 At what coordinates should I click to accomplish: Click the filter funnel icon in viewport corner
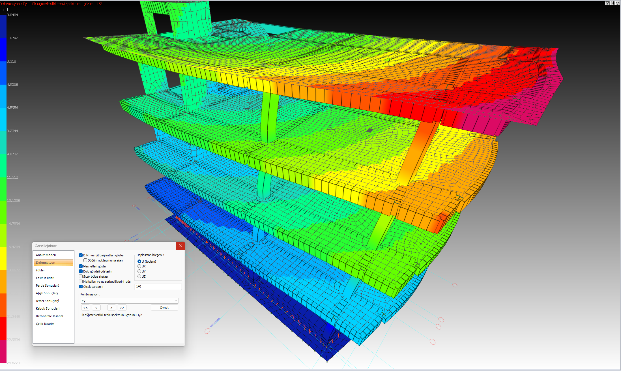click(x=607, y=3)
